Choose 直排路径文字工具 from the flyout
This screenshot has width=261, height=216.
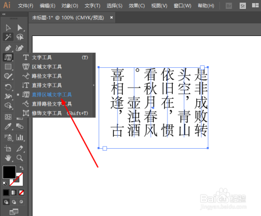click(x=55, y=104)
